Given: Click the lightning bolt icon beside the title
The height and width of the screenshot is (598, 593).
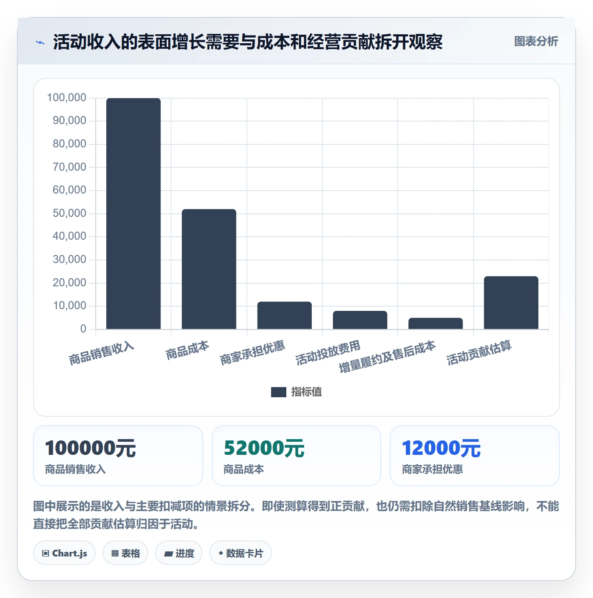Looking at the screenshot, I should [x=40, y=42].
